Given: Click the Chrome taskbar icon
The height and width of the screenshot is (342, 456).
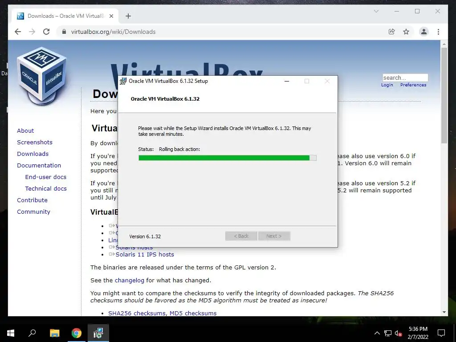Looking at the screenshot, I should pos(77,333).
